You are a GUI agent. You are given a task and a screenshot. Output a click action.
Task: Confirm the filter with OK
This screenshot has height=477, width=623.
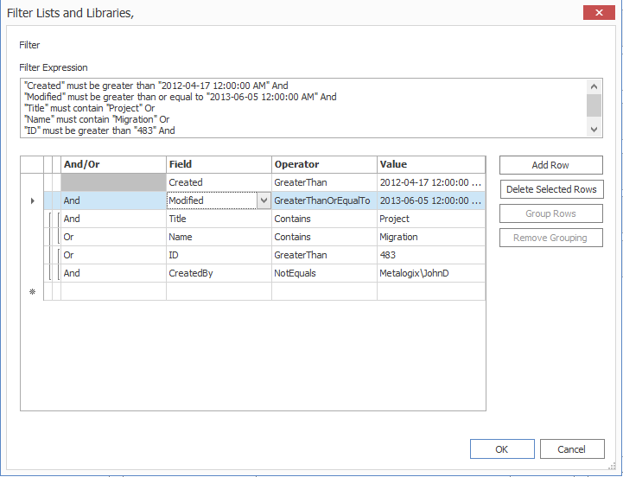pos(502,449)
